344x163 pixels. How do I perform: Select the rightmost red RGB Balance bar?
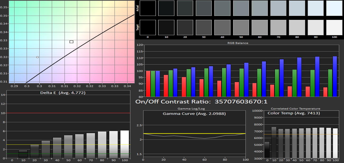coord(325,92)
